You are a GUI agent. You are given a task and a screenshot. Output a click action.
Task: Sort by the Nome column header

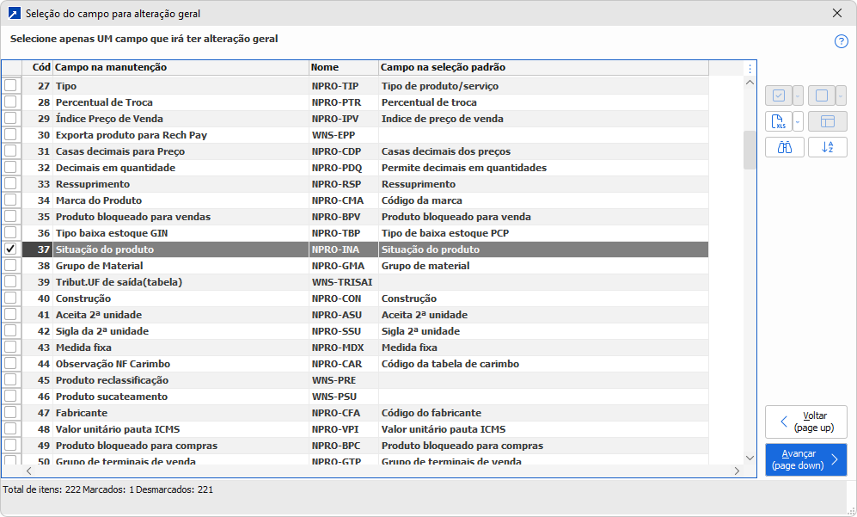[343, 67]
